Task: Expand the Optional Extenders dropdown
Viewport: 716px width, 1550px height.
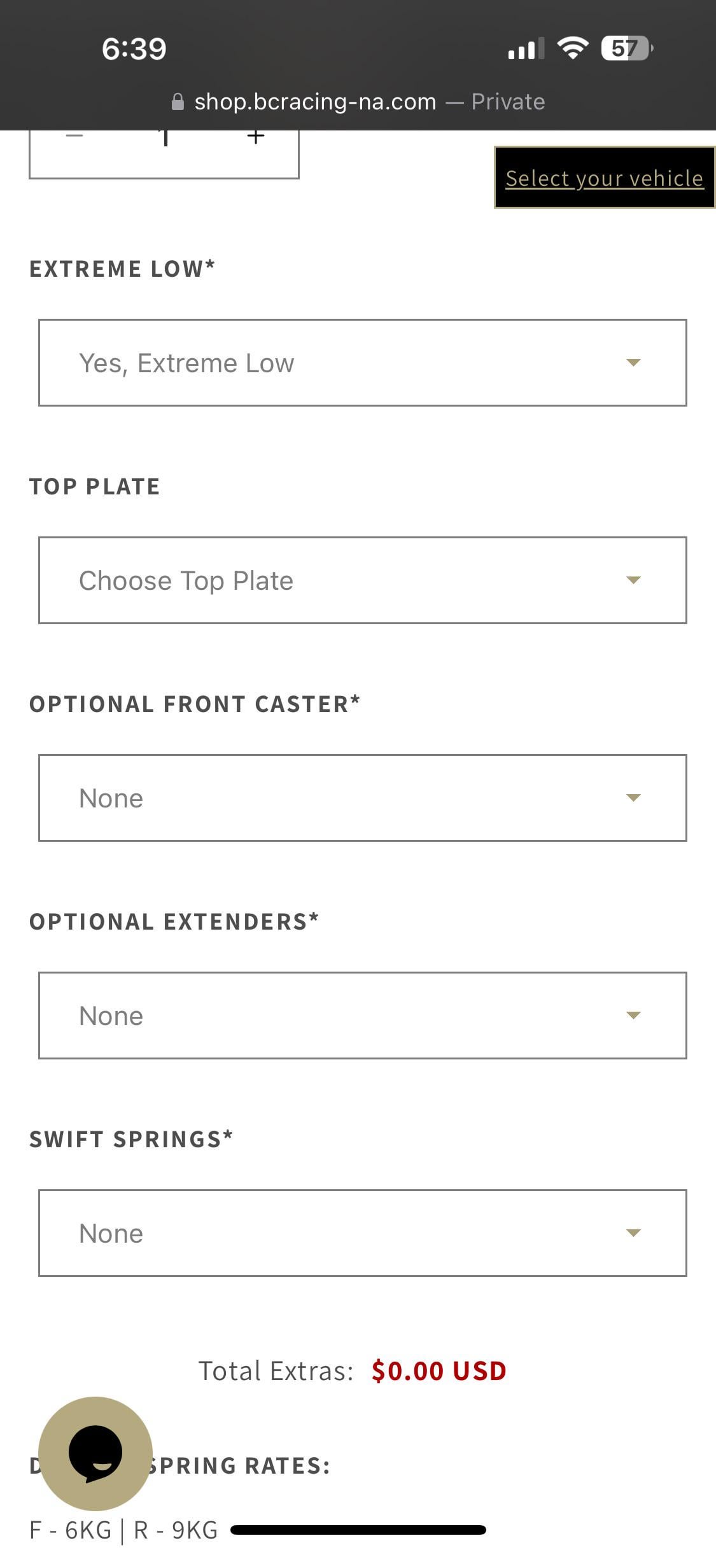Action: 362,1016
